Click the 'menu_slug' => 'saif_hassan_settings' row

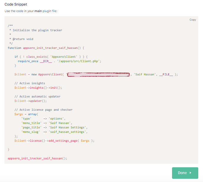pos(54,132)
